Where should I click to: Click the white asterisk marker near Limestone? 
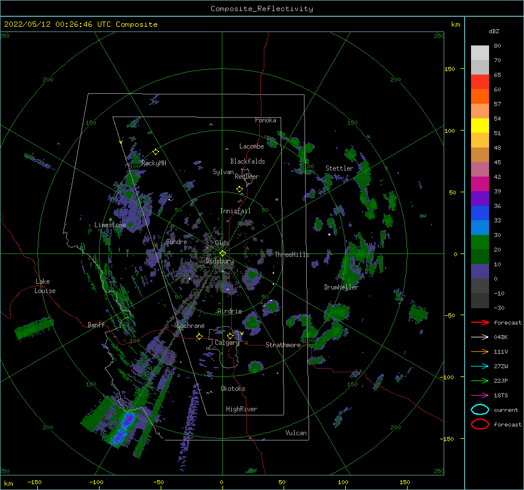(110, 220)
